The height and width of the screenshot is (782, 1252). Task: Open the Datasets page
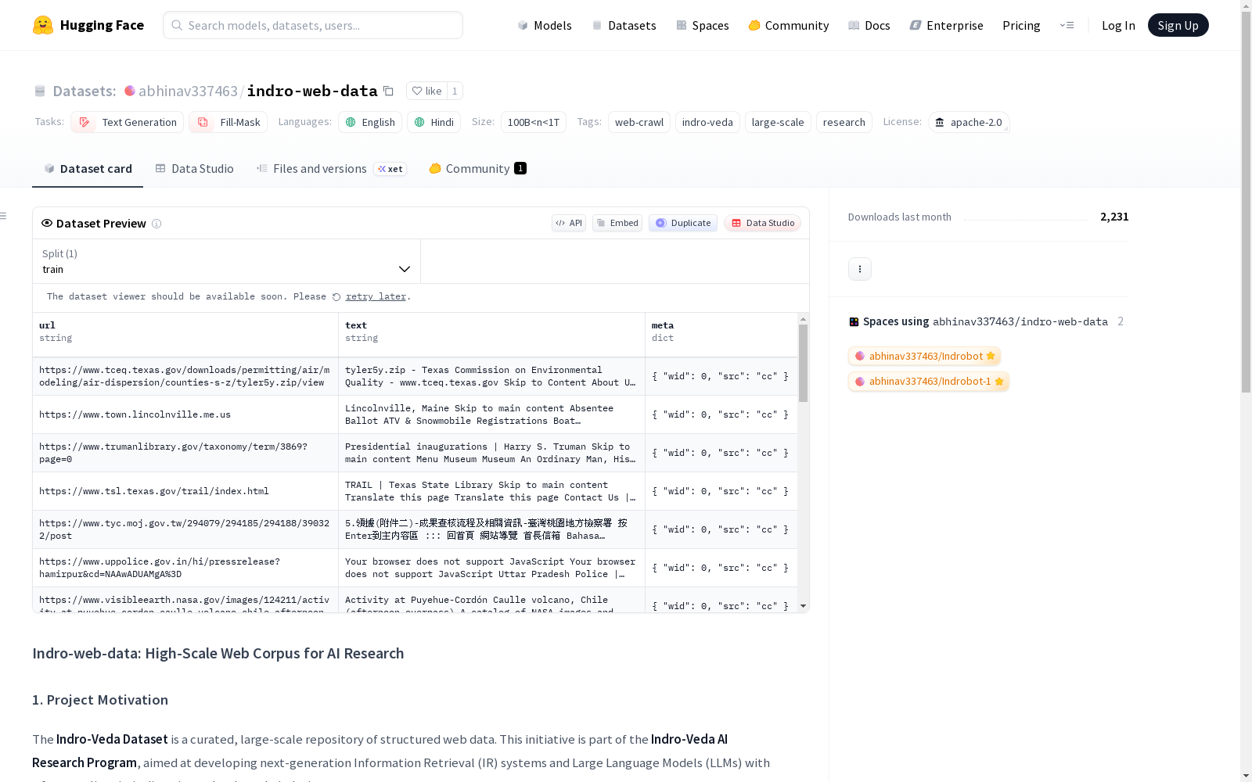[624, 25]
